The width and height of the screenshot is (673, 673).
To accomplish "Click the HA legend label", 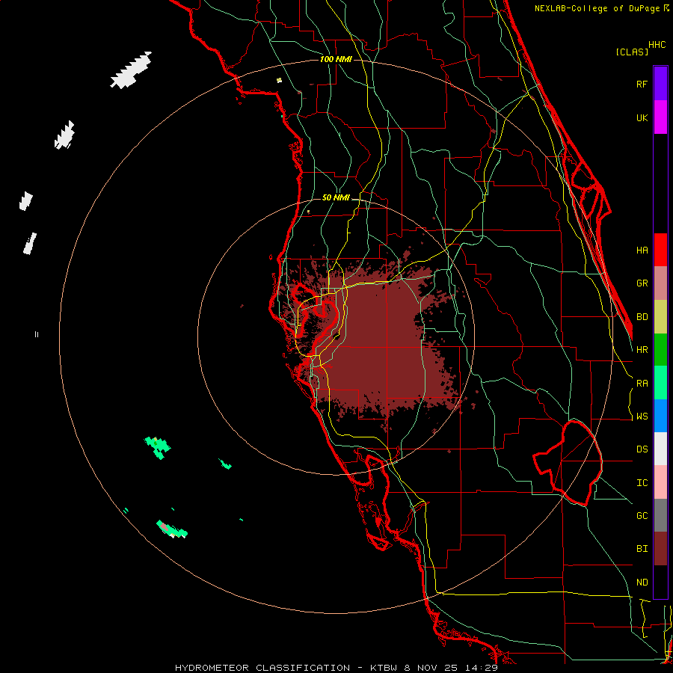I will coord(642,251).
